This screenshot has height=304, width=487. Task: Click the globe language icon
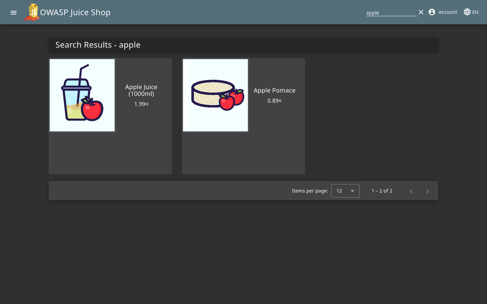(467, 12)
